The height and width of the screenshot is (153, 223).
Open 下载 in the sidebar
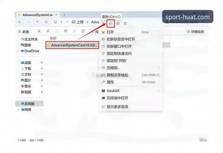[26, 68]
